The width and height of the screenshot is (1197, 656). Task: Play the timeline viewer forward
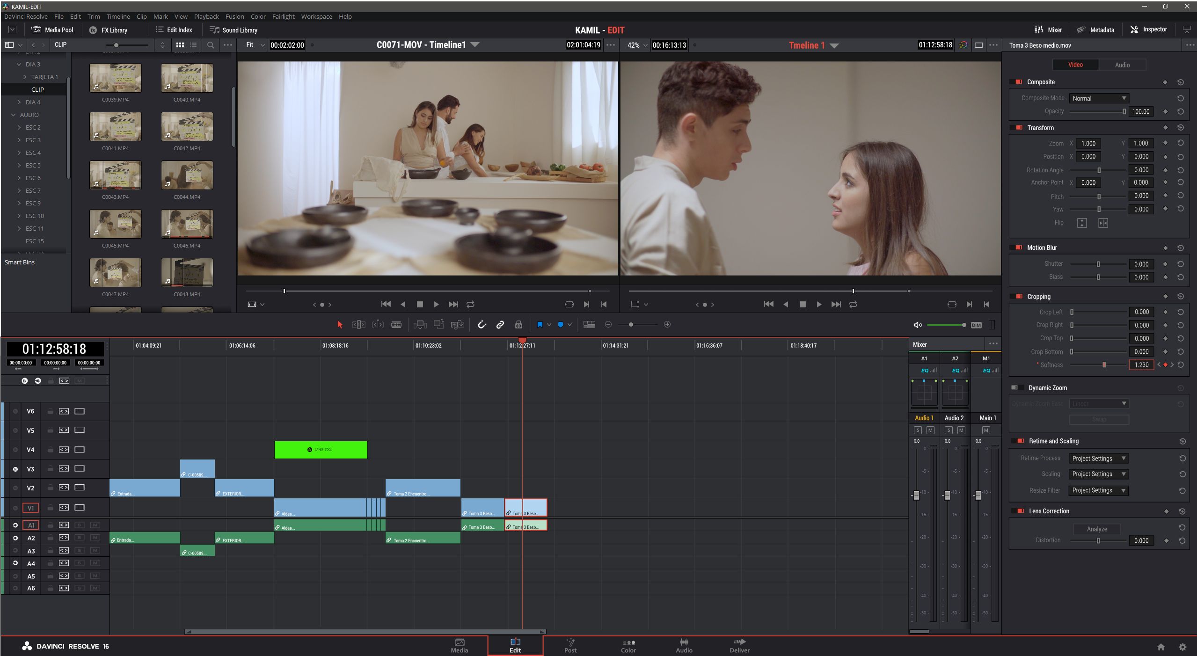point(819,304)
